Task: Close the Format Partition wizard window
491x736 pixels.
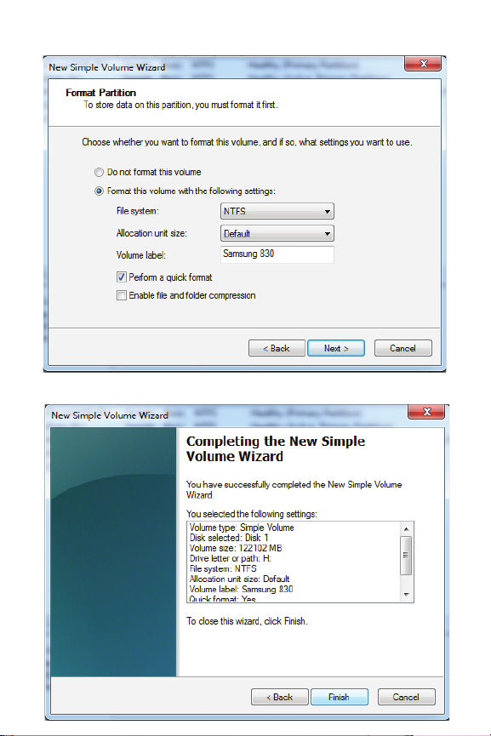Action: (x=423, y=63)
